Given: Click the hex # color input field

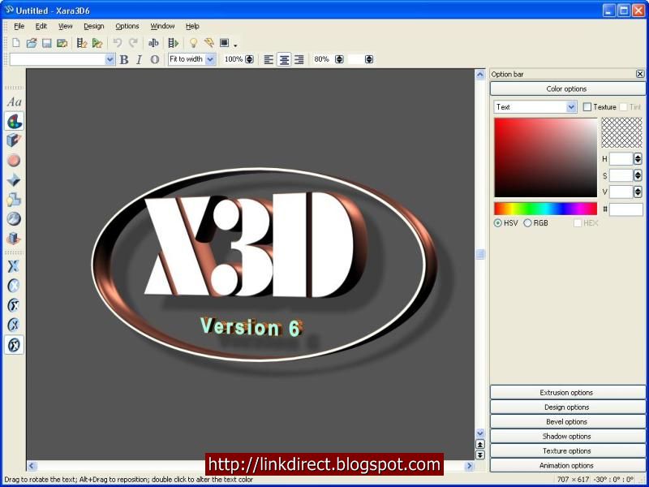Looking at the screenshot, I should click(625, 209).
